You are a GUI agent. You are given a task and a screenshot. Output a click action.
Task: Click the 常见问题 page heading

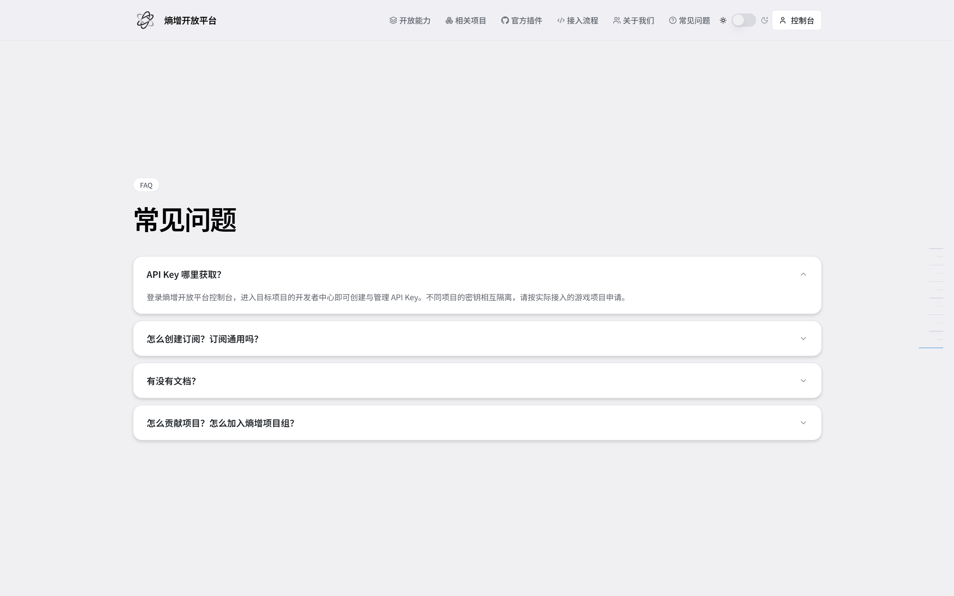tap(185, 220)
